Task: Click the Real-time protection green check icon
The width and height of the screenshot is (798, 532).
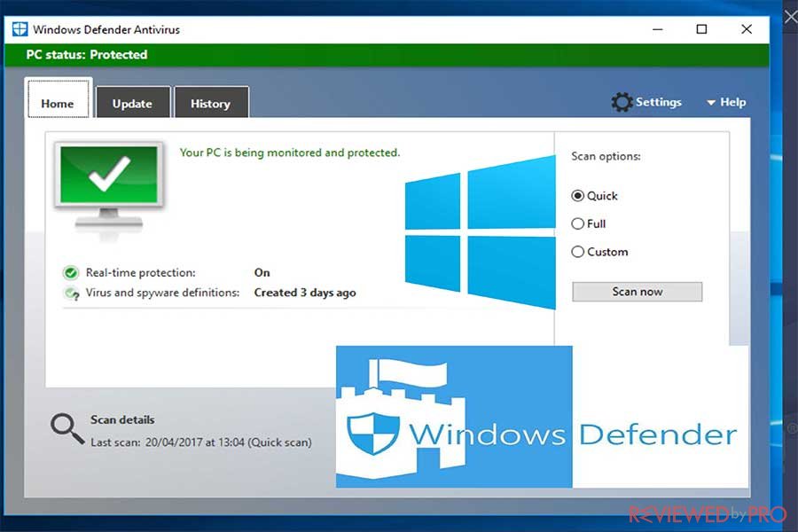Action: pos(71,273)
